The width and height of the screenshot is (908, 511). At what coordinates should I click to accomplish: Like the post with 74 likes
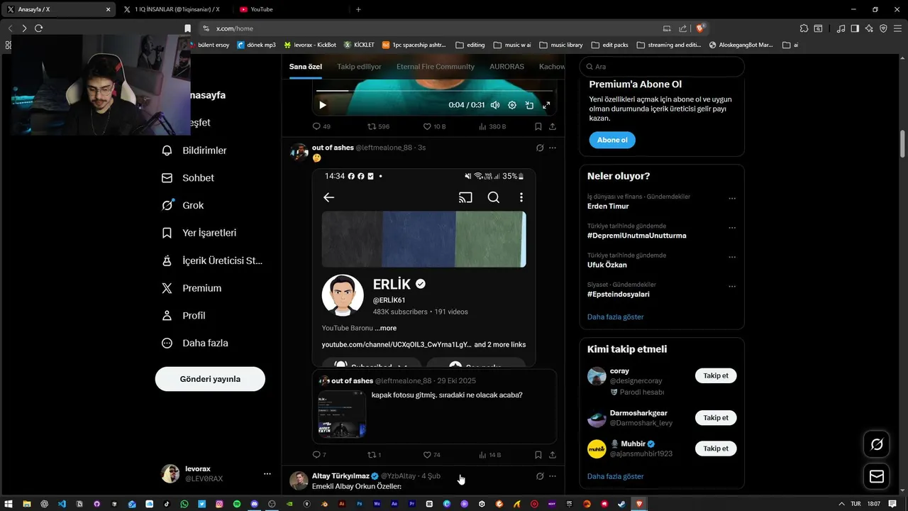(x=432, y=455)
